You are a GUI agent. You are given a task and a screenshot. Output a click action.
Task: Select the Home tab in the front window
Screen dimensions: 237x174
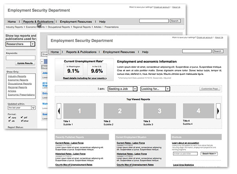point(55,52)
